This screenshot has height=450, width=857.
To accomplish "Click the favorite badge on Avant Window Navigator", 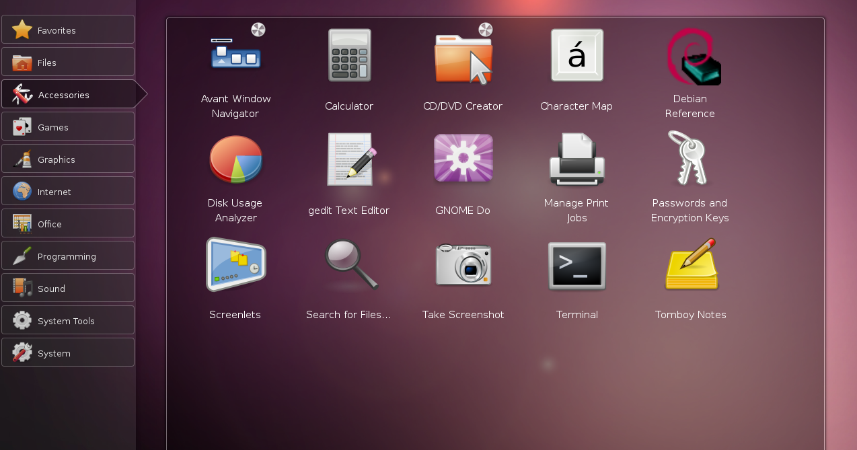I will tap(258, 29).
